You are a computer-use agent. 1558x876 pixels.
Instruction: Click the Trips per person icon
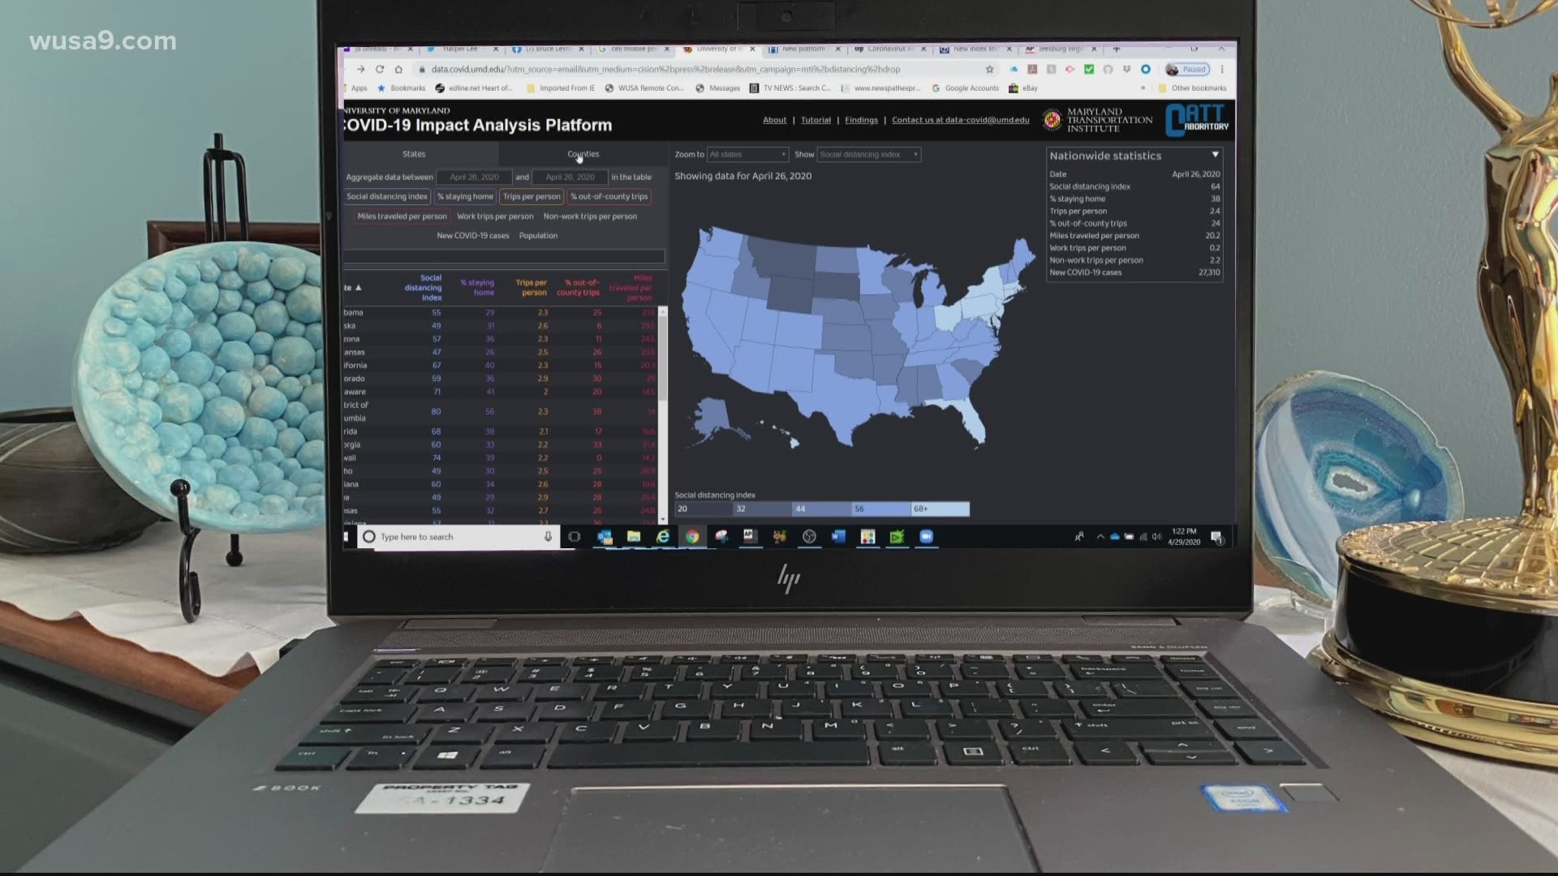tap(532, 195)
